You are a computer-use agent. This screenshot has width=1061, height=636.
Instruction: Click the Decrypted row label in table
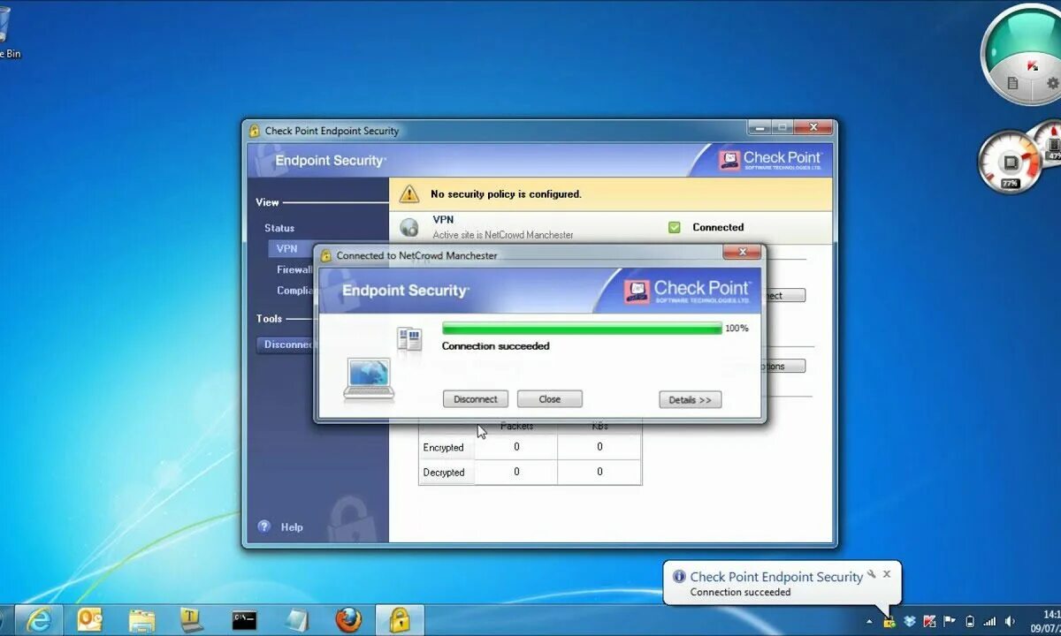(x=444, y=473)
